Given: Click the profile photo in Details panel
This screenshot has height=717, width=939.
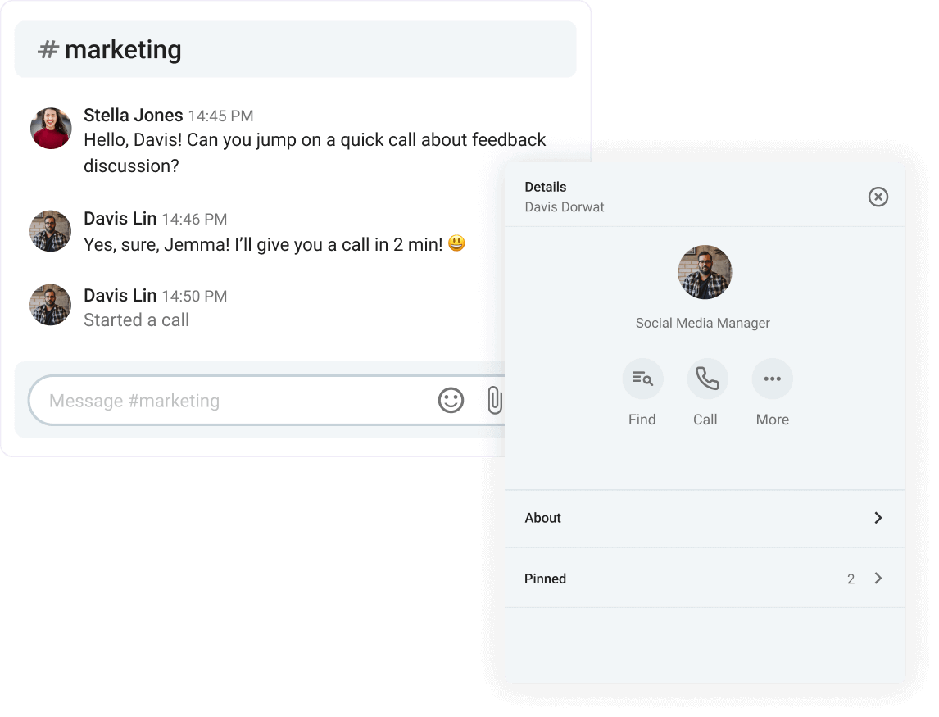Looking at the screenshot, I should click(x=705, y=272).
